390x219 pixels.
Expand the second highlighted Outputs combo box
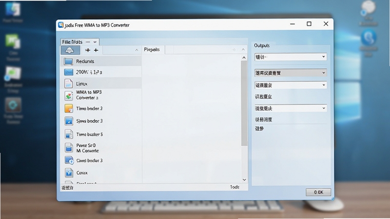(x=323, y=73)
